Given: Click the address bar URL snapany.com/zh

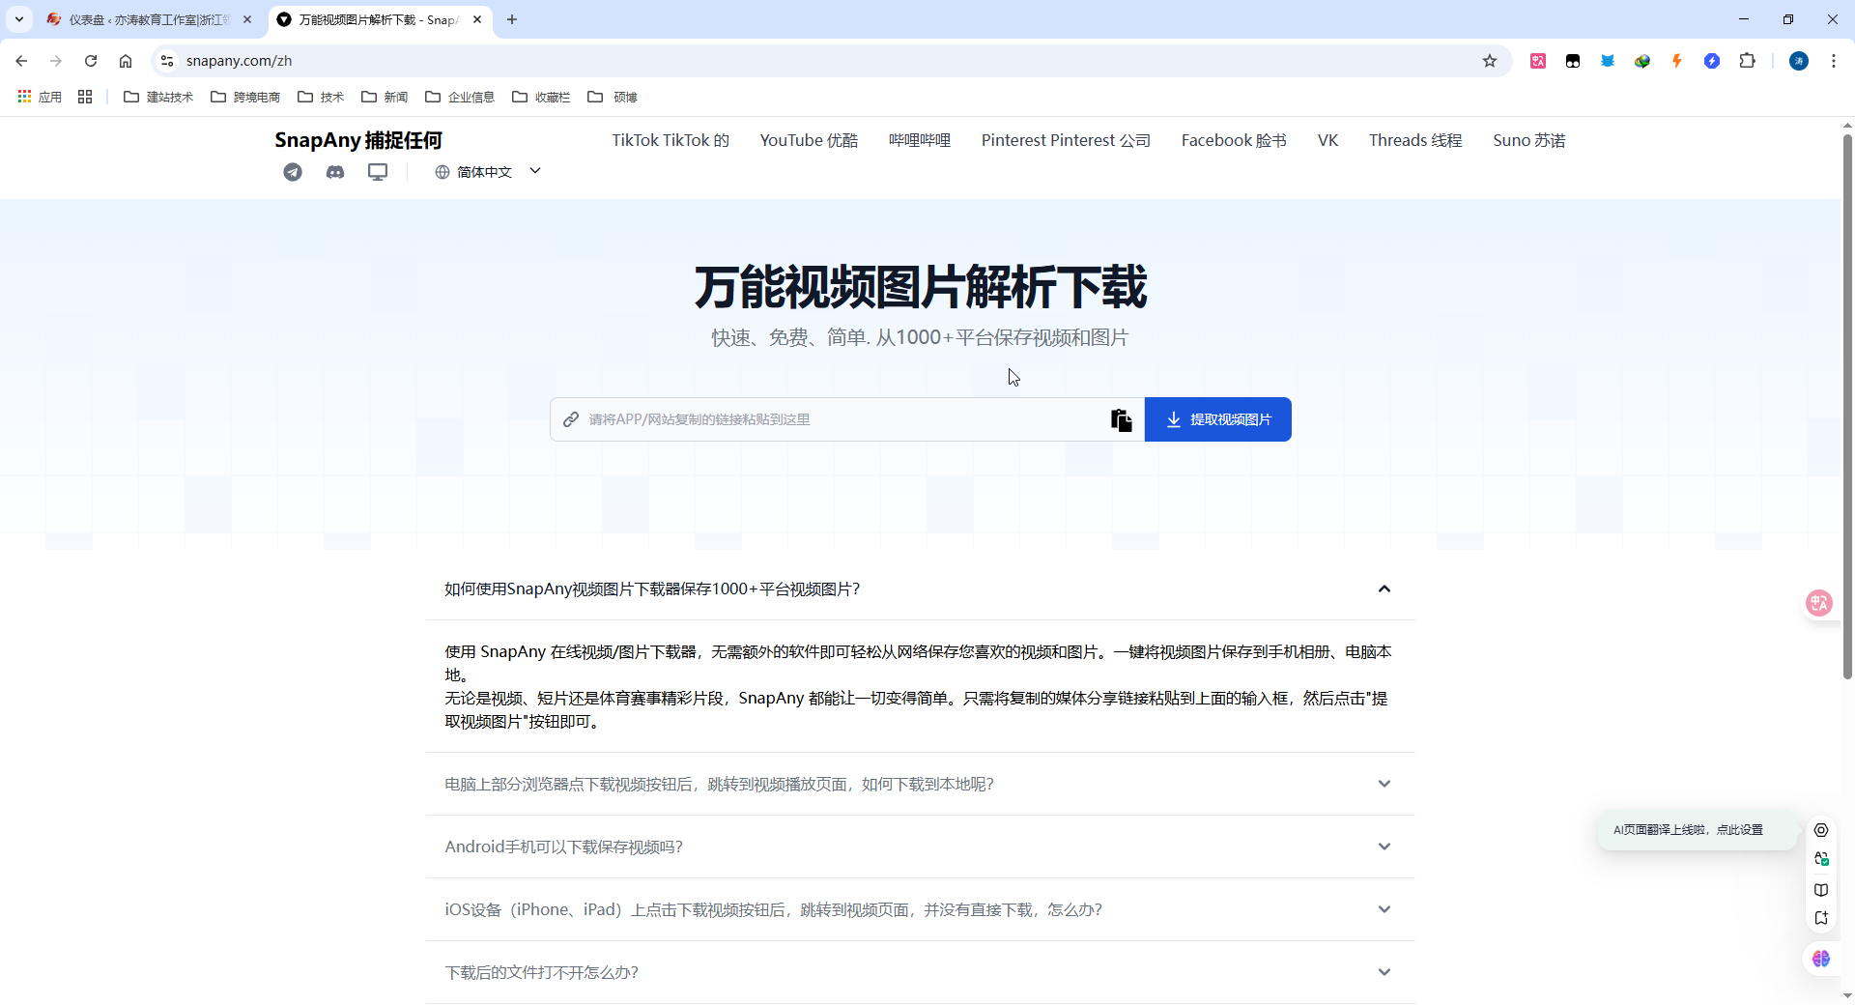Looking at the screenshot, I should pyautogui.click(x=239, y=61).
